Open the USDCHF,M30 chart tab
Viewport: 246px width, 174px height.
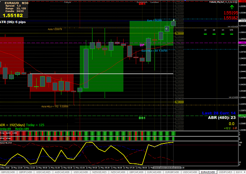click(190, 172)
